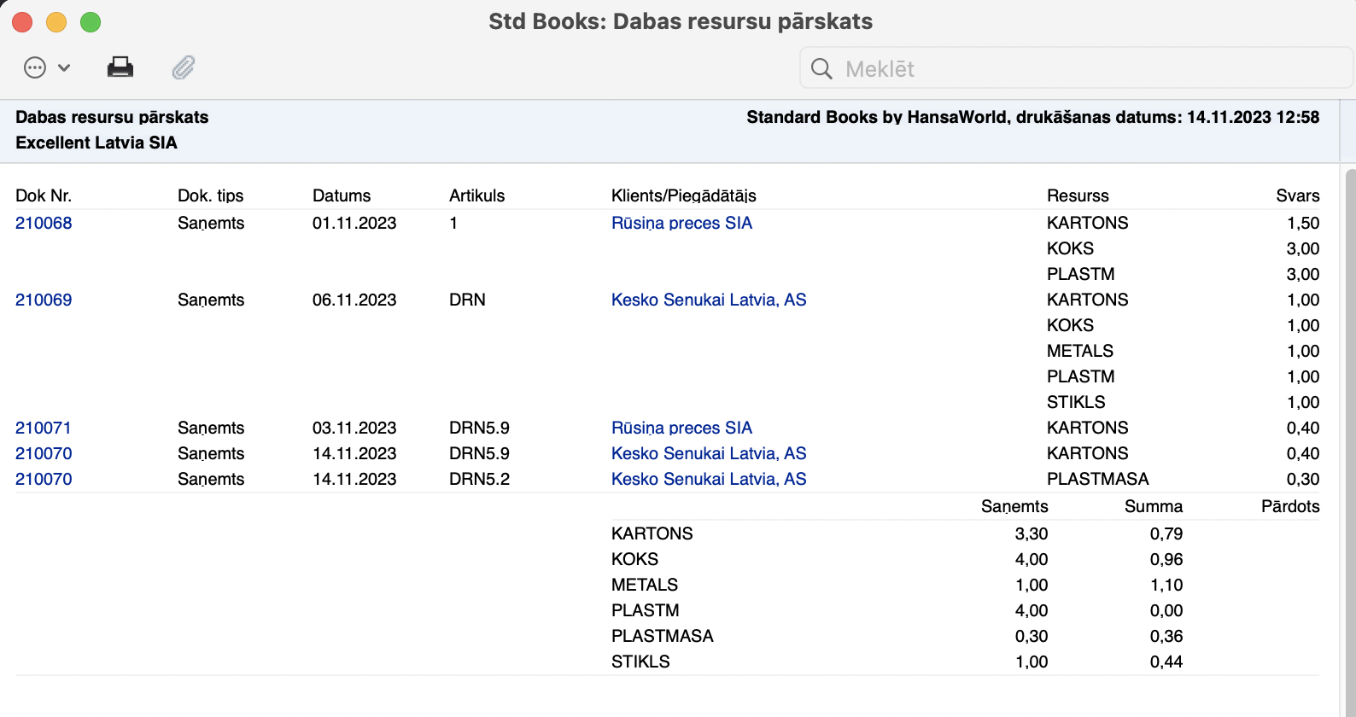Select the 'Klients/Piegādātājs' column header
Viewport: 1356px width, 717px height.
click(684, 195)
